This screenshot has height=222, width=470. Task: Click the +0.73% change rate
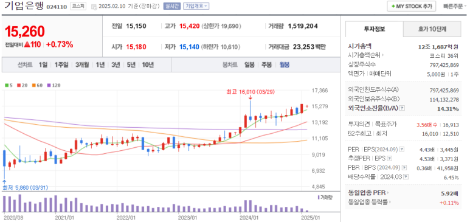[60, 44]
